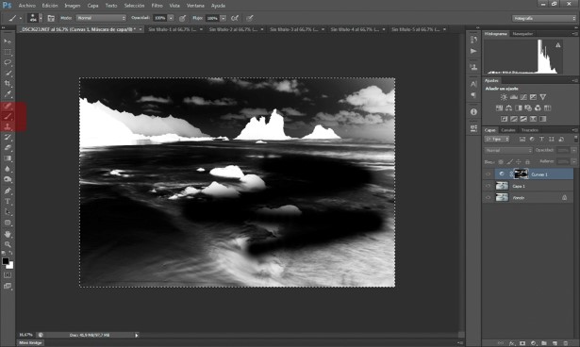Hide the Fondo layer

pyautogui.click(x=488, y=198)
